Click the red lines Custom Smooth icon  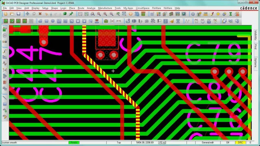[x=5, y=82]
